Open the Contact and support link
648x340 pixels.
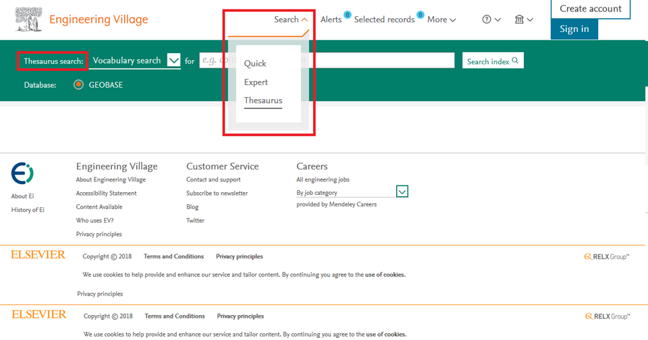point(213,179)
